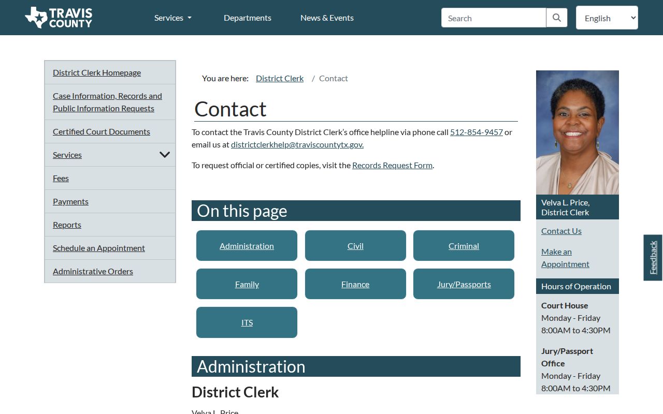Open the Services dropdown in top navigation
This screenshot has width=663, height=414.
tap(173, 18)
